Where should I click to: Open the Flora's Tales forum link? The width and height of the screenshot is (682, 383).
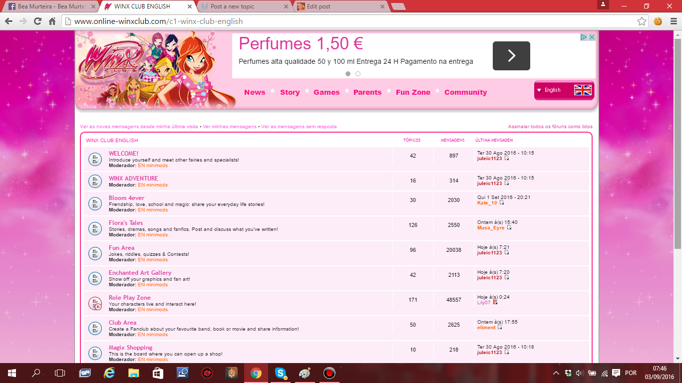(126, 223)
